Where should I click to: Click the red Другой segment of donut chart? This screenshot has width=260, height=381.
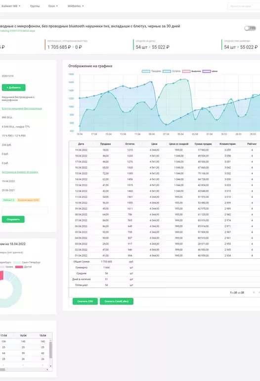pyautogui.click(x=1, y=276)
